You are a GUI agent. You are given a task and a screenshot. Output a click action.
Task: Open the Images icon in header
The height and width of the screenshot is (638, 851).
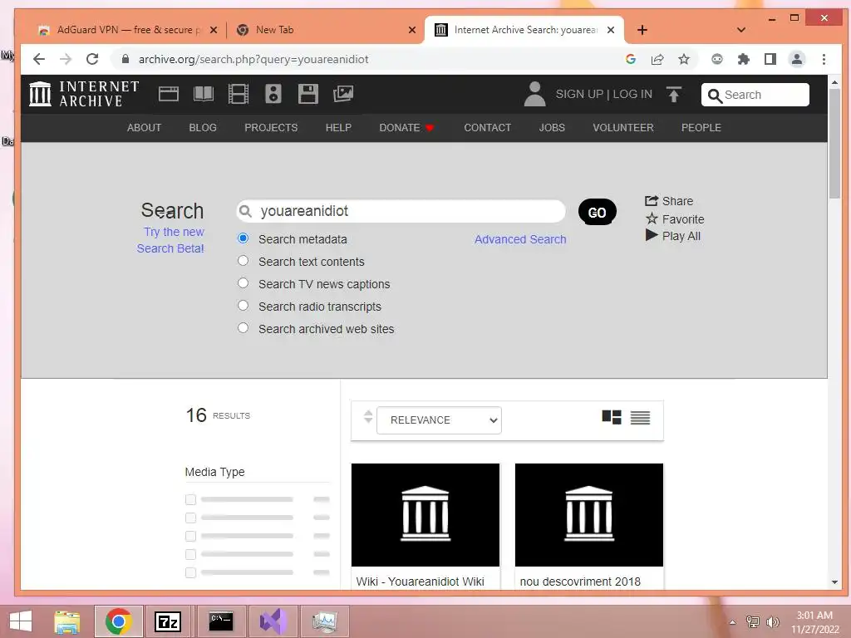pyautogui.click(x=343, y=94)
